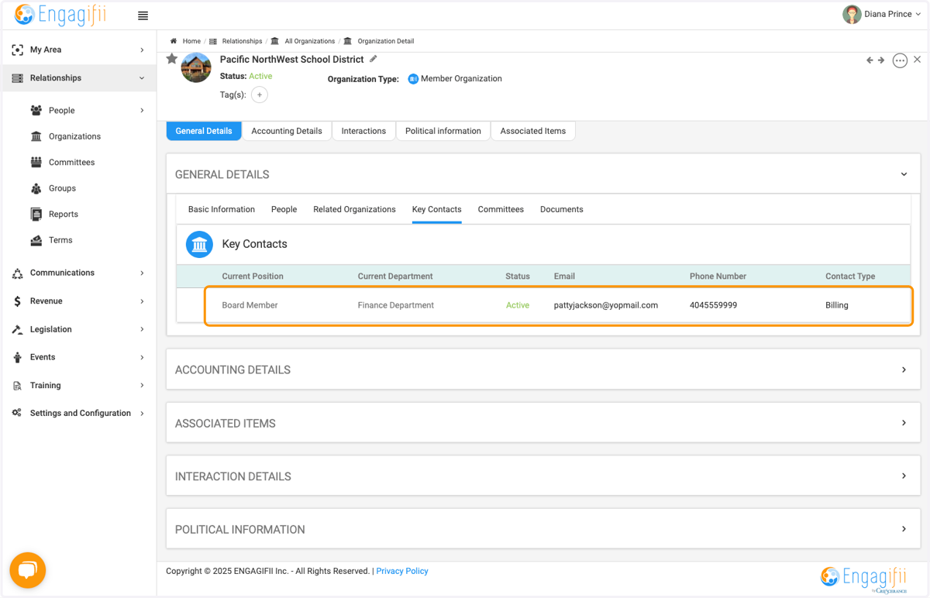930x598 pixels.
Task: Click the Communications sidebar icon
Action: pos(17,273)
